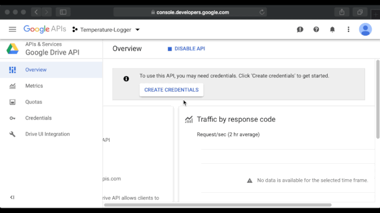Click the Credentials key icon
Viewport: 380px width, 213px height.
(12, 118)
